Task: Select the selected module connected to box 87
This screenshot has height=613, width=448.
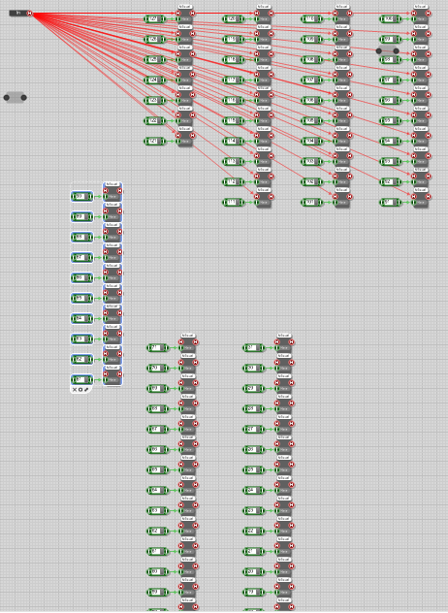Action: tap(112, 254)
